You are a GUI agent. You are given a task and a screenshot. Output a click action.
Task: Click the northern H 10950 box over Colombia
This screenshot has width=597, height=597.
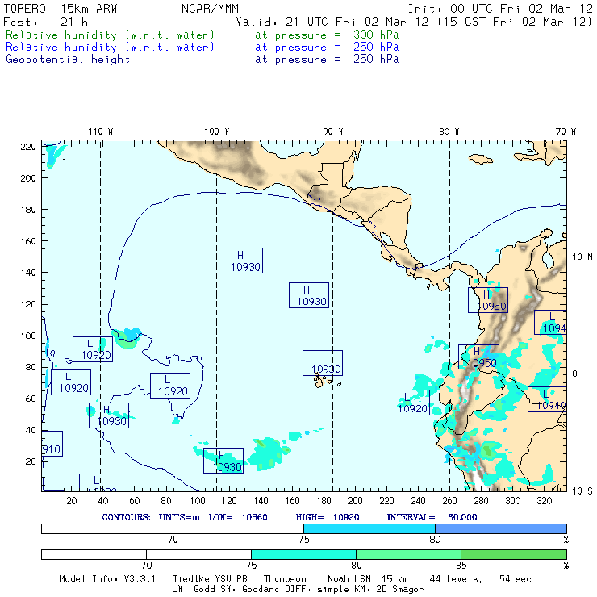[x=488, y=300]
